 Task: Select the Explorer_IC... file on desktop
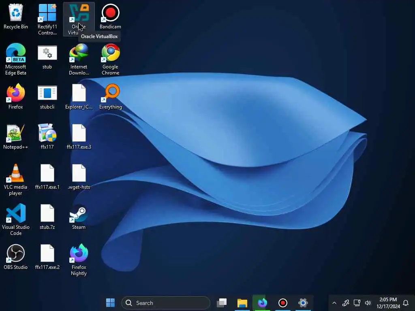(x=79, y=97)
